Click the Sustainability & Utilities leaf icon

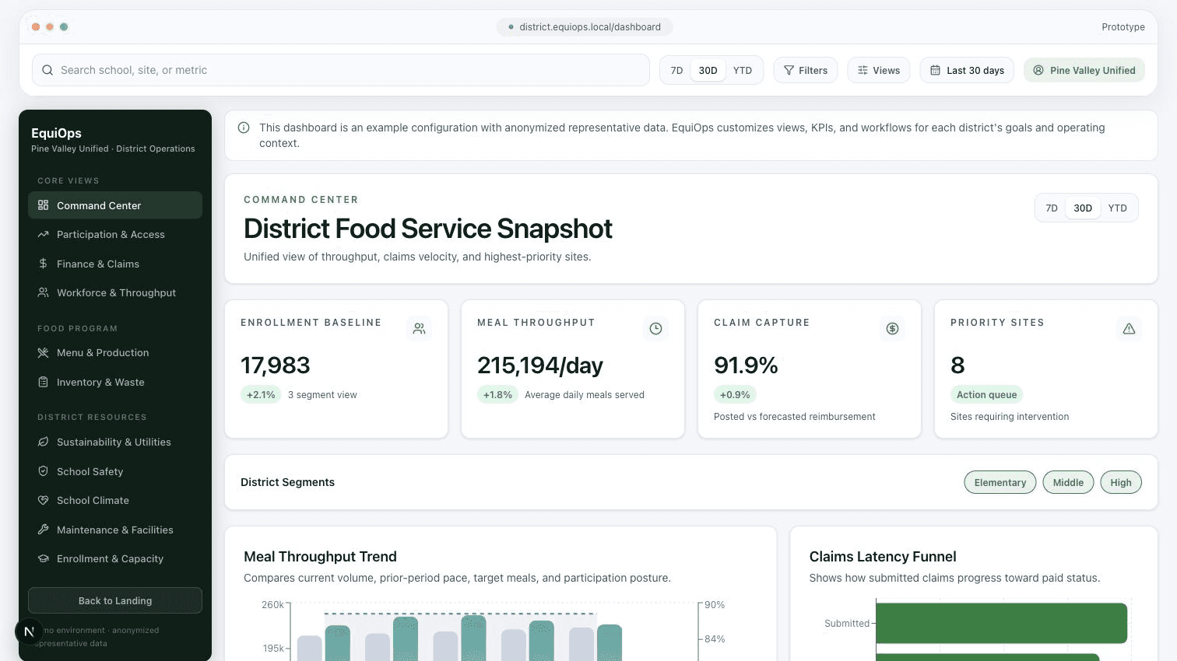[43, 442]
